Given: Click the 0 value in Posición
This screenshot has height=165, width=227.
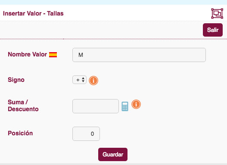Looking at the screenshot, I should [92, 134].
